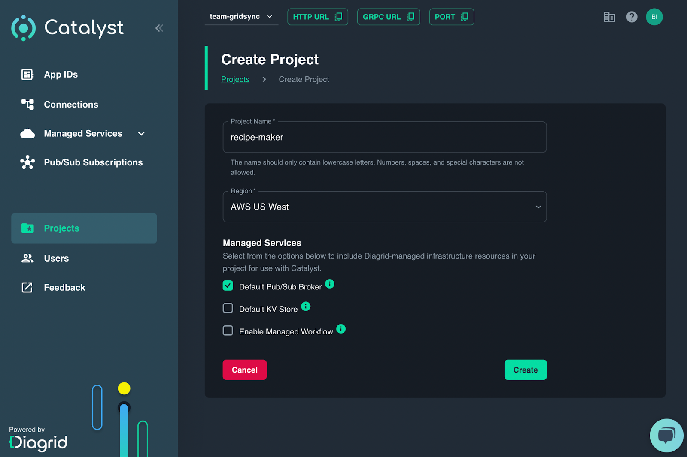Click info icon beside Enable Managed Workflow

click(340, 329)
